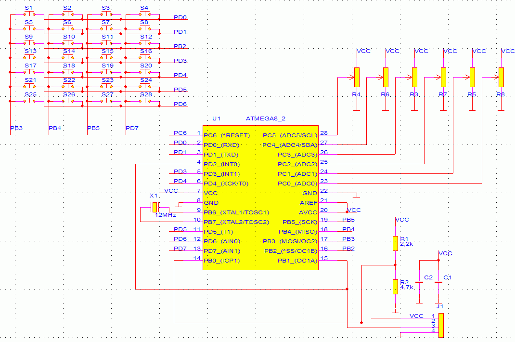515x342 pixels.
Task: Select switch S16 in the keypad matrix
Action: [x=145, y=57]
